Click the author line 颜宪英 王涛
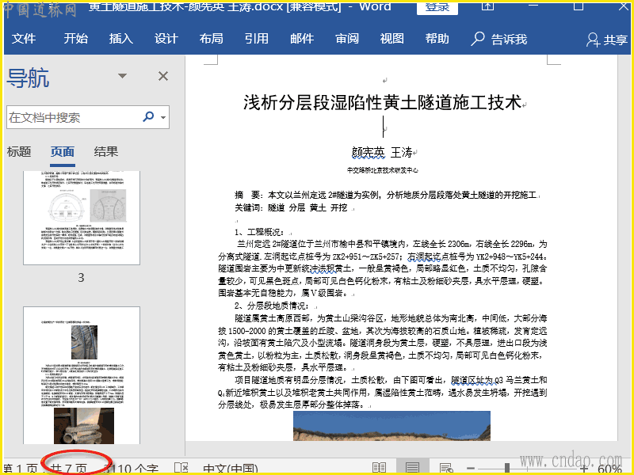Image resolution: width=634 pixels, height=475 pixels. [382, 152]
